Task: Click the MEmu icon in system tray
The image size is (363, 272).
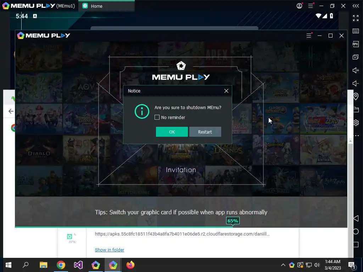Action: pos(292,265)
